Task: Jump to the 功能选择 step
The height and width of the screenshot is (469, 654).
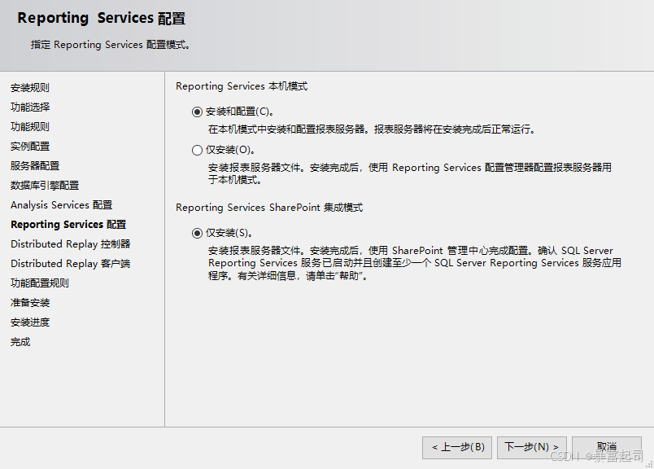Action: pyautogui.click(x=30, y=107)
